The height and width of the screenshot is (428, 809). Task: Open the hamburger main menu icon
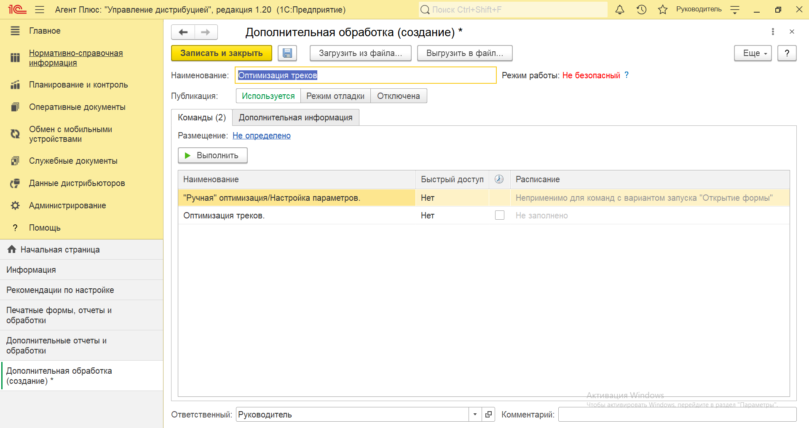pos(40,10)
